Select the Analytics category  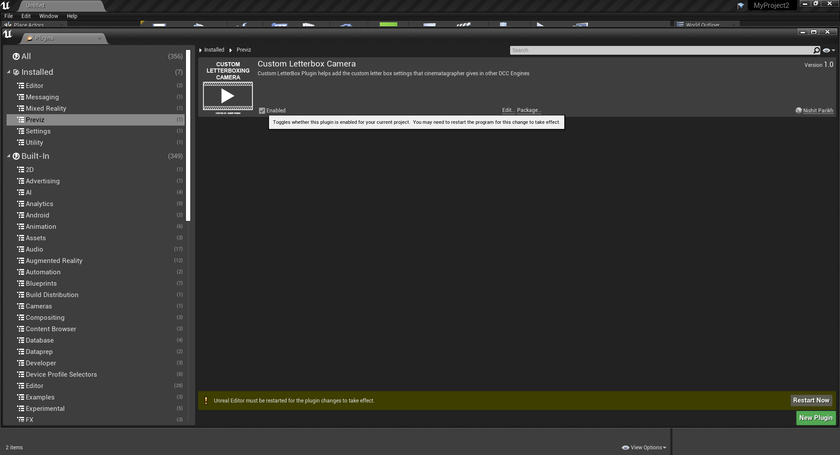(95, 204)
